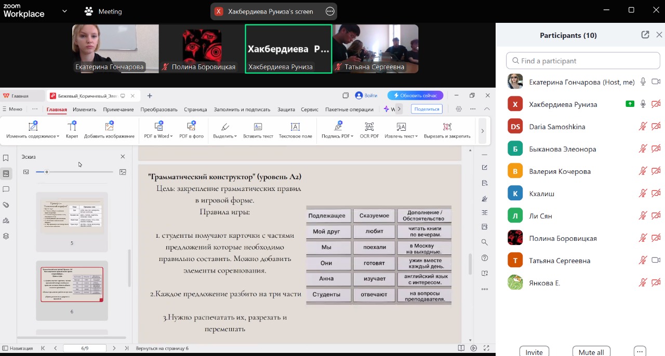Image resolution: width=665 pixels, height=356 pixels.
Task: Click the OCR PDF tool icon
Action: tap(369, 127)
